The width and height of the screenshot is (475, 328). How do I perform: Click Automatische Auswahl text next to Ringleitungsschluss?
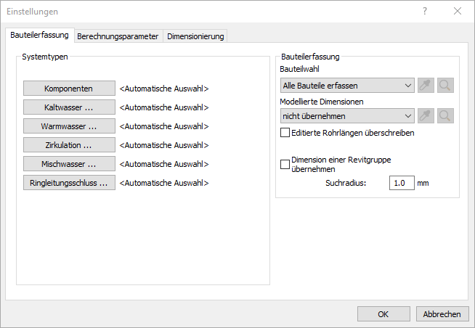pos(164,183)
